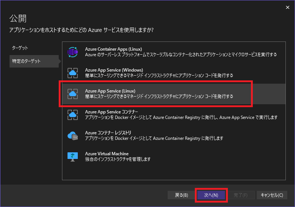The width and height of the screenshot is (295, 207).
Task: Click description under Azure App Service (Windows)
Action: click(x=159, y=76)
